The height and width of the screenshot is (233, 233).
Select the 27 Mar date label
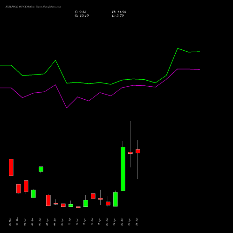[10, 222]
